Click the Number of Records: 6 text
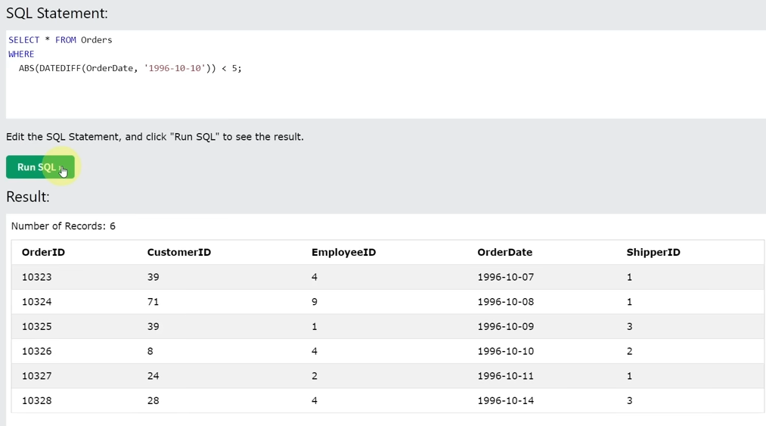 [63, 226]
